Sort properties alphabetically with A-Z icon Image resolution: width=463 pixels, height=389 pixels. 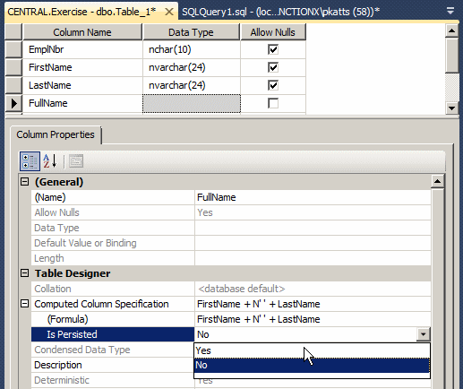tap(50, 161)
